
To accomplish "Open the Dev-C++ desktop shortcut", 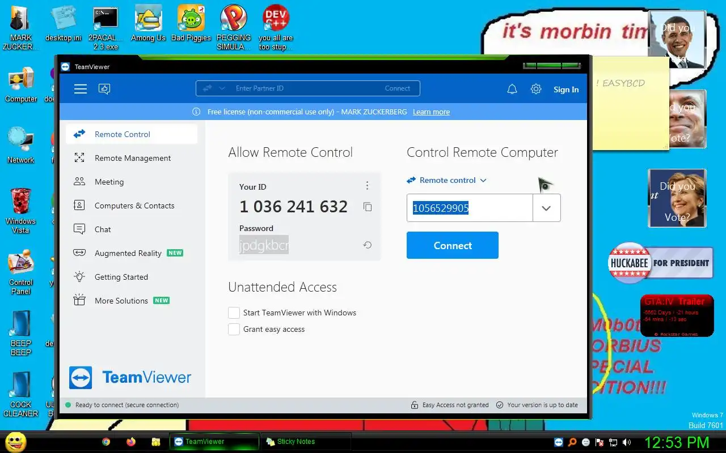I will click(276, 27).
